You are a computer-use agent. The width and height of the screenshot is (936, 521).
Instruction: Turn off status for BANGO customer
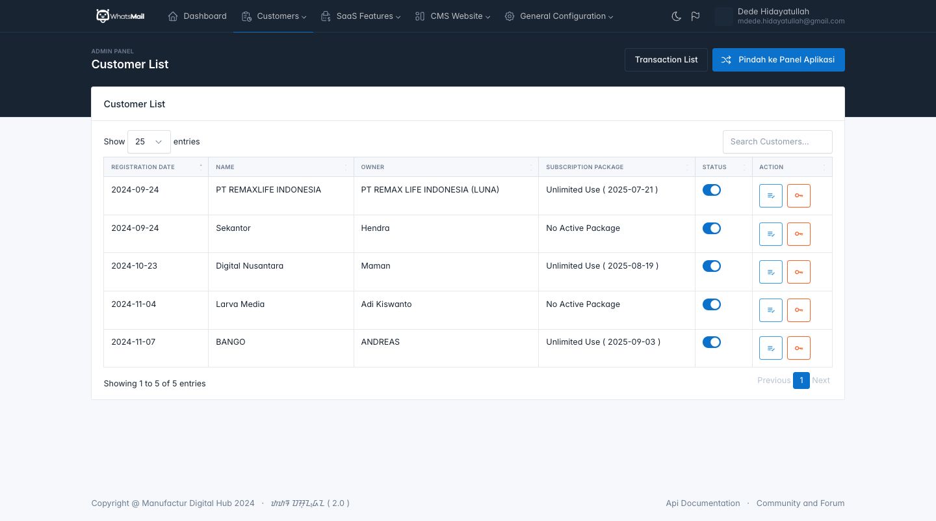[711, 342]
